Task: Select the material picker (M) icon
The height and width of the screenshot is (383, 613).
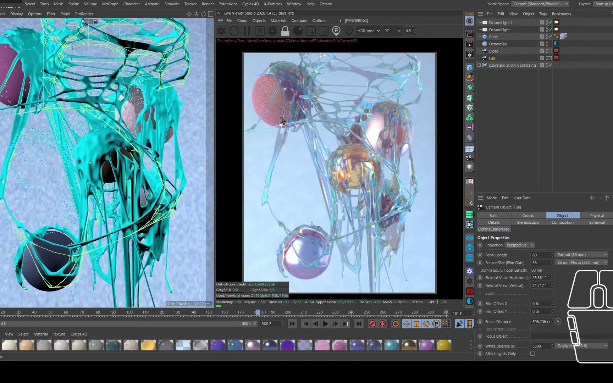Action: tap(349, 31)
